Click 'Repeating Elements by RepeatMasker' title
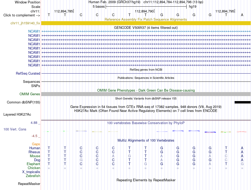This screenshot has height=190, width=251. 146,180
